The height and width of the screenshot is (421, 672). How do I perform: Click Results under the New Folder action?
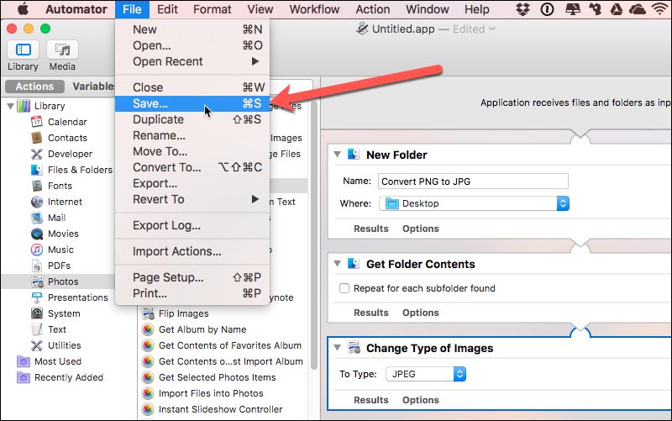370,229
